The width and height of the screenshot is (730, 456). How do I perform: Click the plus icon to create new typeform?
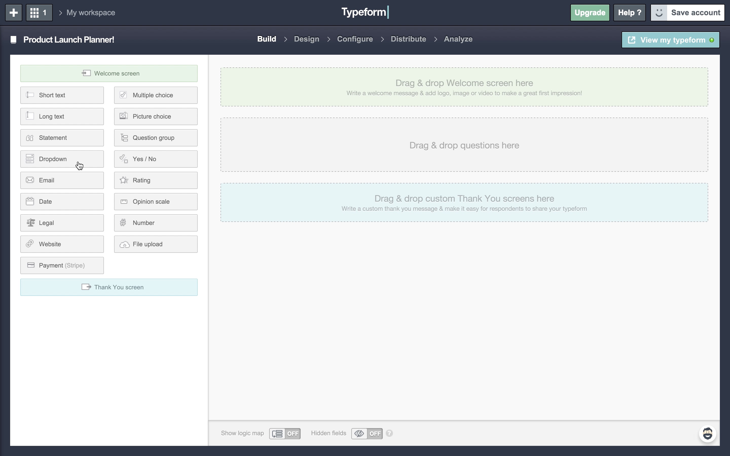14,13
